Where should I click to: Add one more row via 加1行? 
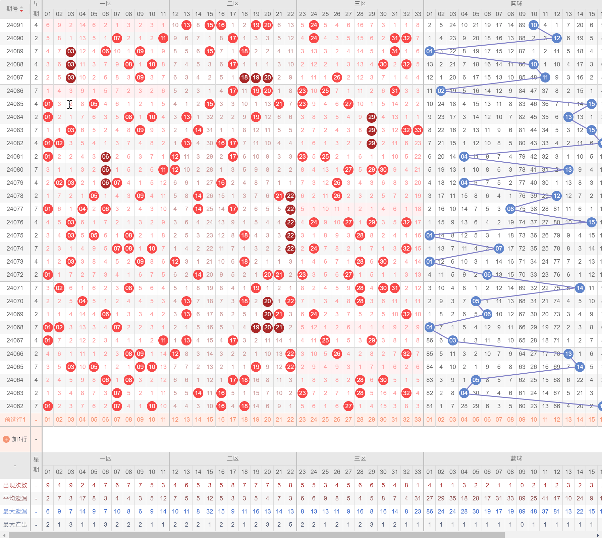pyautogui.click(x=15, y=439)
